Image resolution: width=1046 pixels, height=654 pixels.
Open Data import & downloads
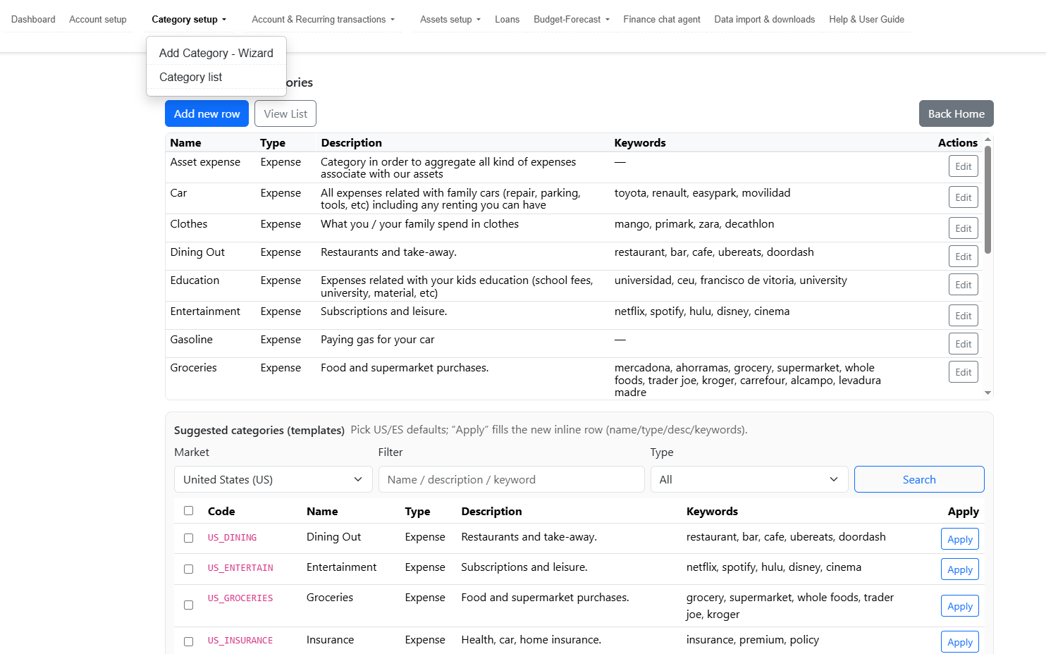[x=765, y=19]
